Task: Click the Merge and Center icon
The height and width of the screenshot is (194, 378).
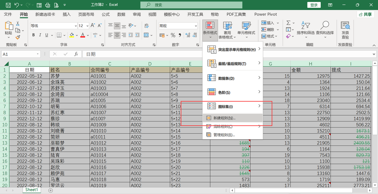Action: coord(146,35)
